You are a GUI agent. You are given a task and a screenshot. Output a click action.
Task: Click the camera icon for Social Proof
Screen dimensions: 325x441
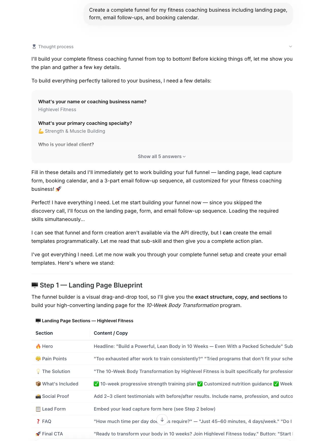[x=38, y=396]
